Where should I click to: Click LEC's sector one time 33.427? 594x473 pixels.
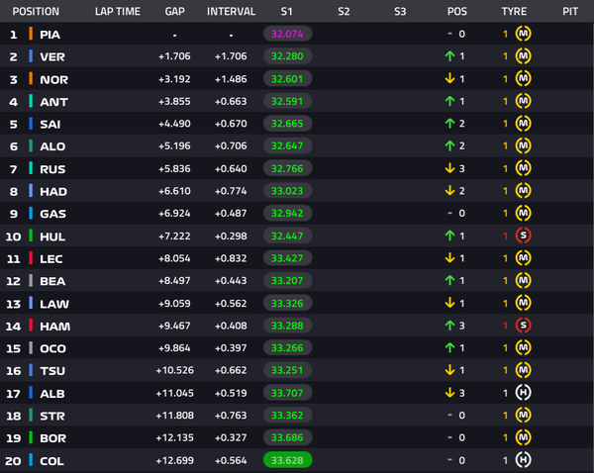287,258
